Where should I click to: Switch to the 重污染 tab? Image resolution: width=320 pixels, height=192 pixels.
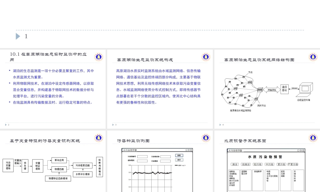(x=281, y=164)
